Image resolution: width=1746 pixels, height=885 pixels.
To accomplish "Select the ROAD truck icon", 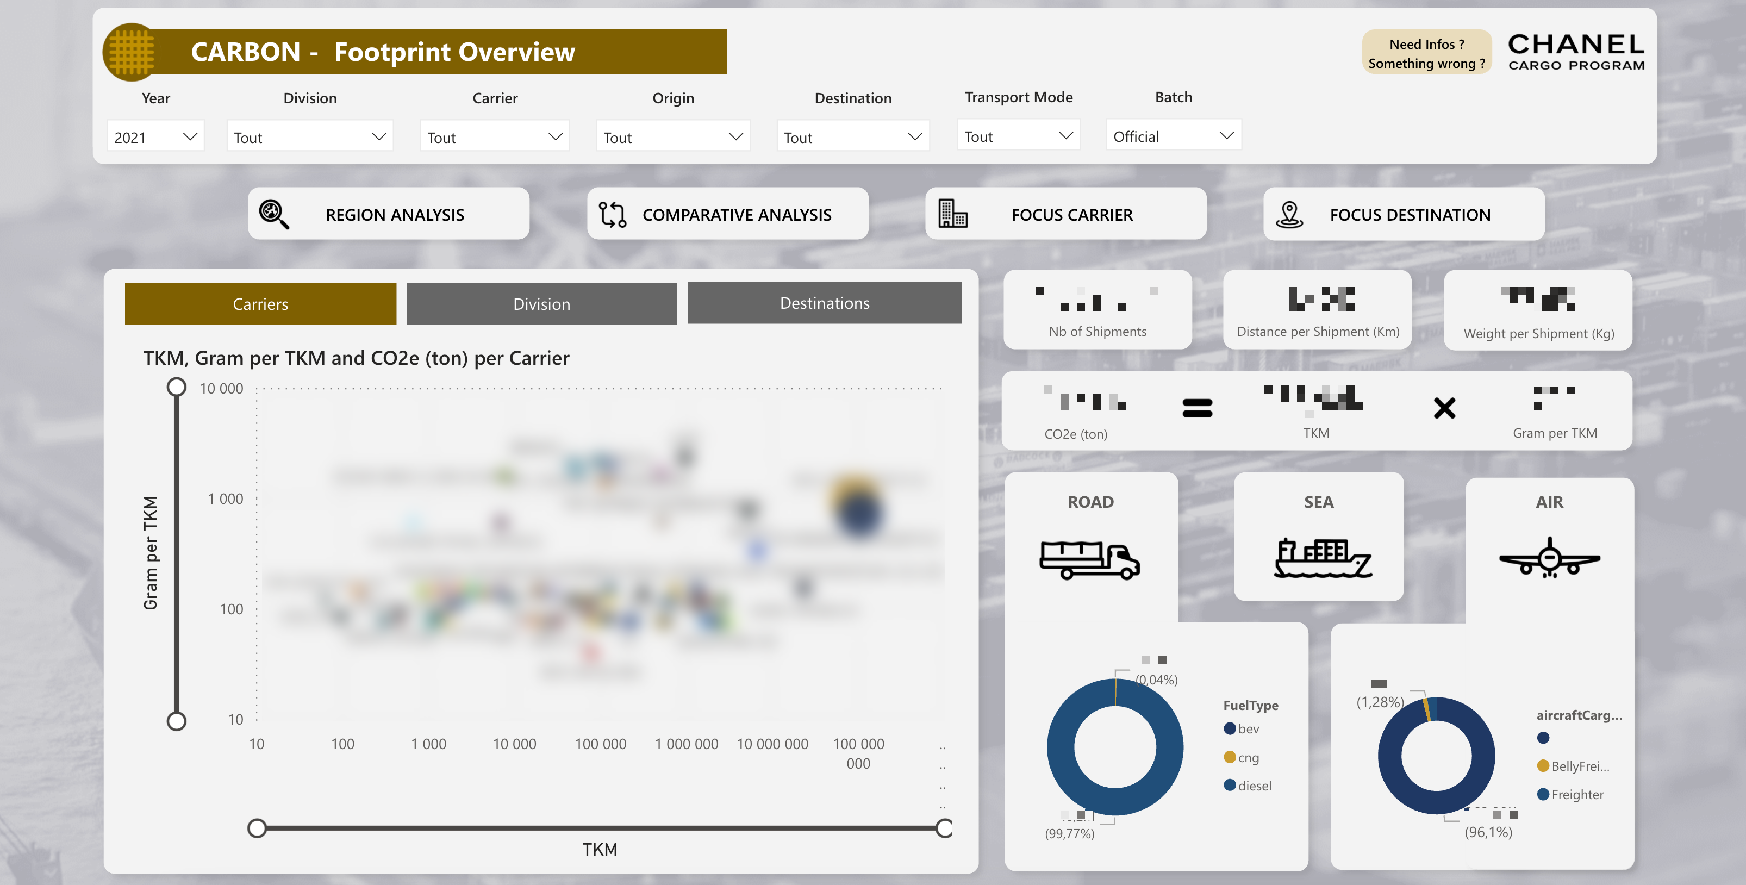I will point(1089,559).
